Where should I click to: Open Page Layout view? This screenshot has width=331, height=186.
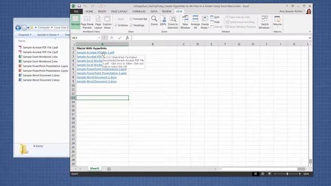[98, 22]
